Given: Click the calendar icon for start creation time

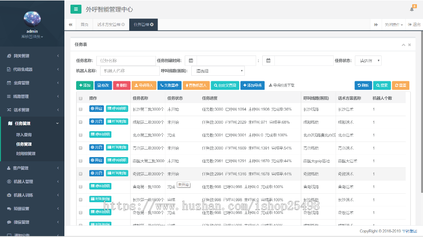Looking at the screenshot, I should [x=191, y=61].
